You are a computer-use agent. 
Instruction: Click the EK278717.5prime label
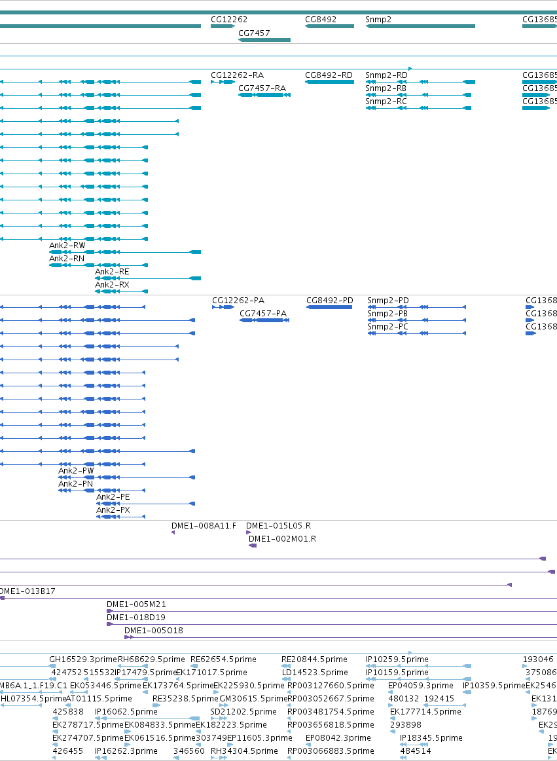click(88, 725)
